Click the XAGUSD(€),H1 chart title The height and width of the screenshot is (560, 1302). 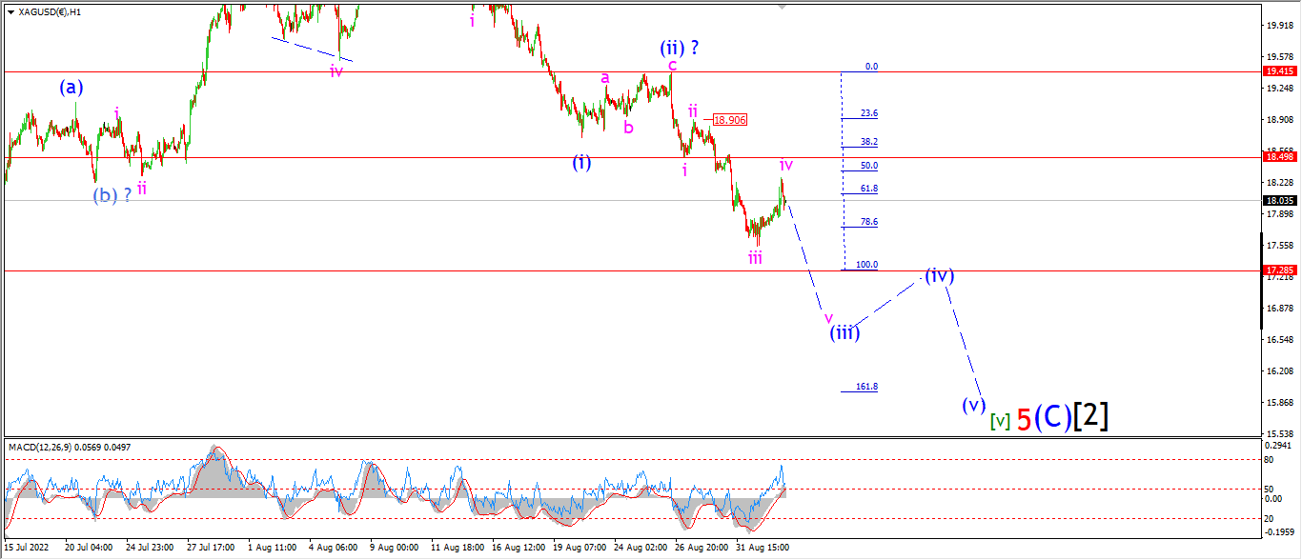48,12
